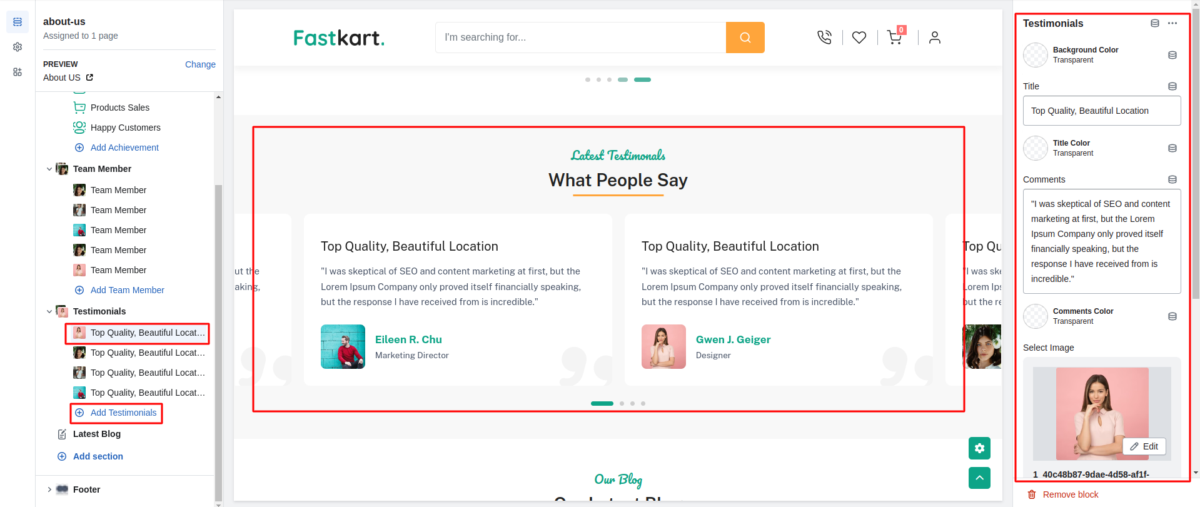Collapse the Testimonials section in tree
Screen dimensions: 1200x507
49,311
